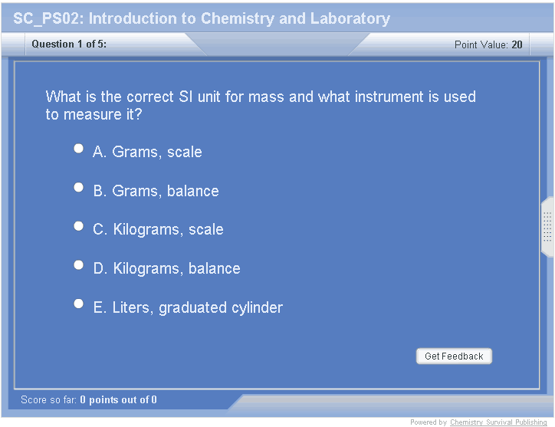Click the 'Point Value: 20' indicator

click(488, 44)
